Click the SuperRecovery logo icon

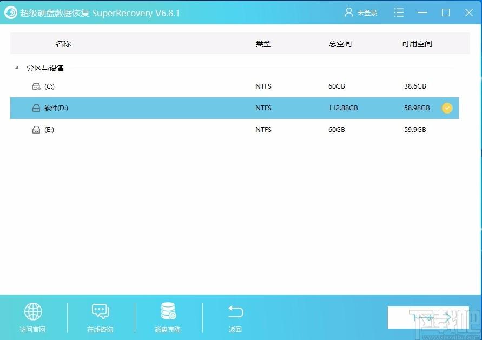coord(11,12)
